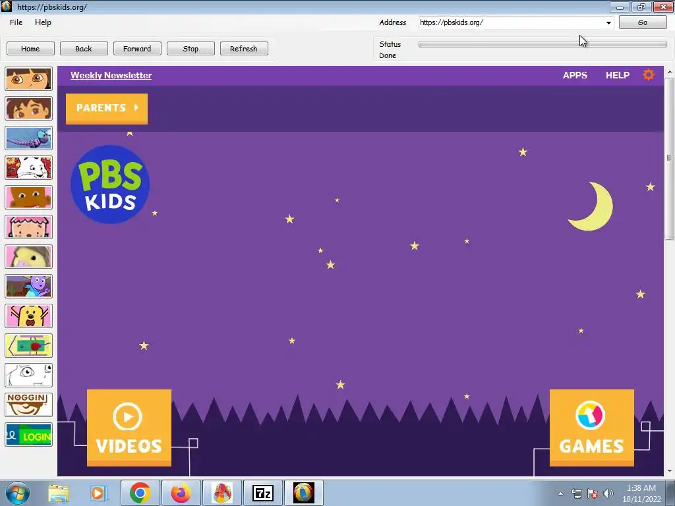The width and height of the screenshot is (675, 506).
Task: Open the HELP link in the purple header
Action: tap(617, 75)
